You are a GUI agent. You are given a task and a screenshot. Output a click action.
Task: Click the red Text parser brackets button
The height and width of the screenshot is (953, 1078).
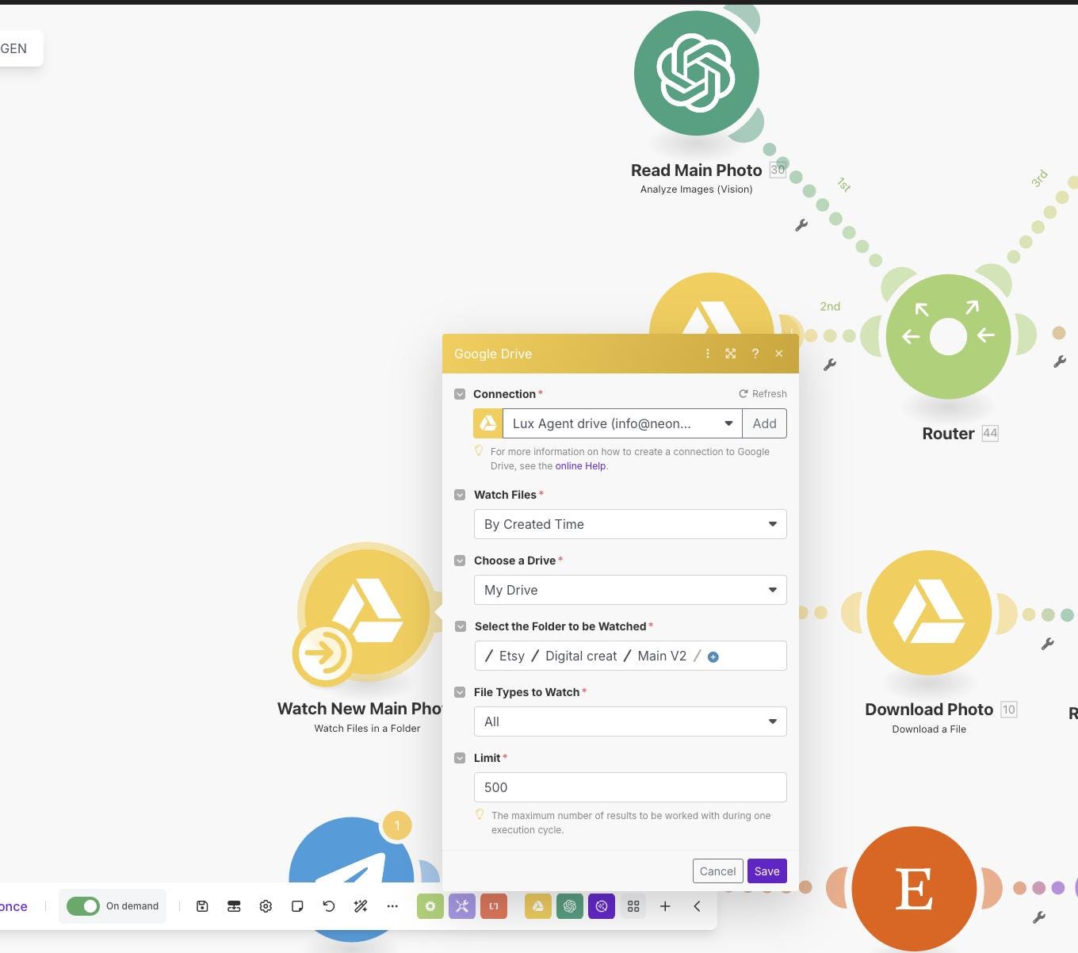494,906
